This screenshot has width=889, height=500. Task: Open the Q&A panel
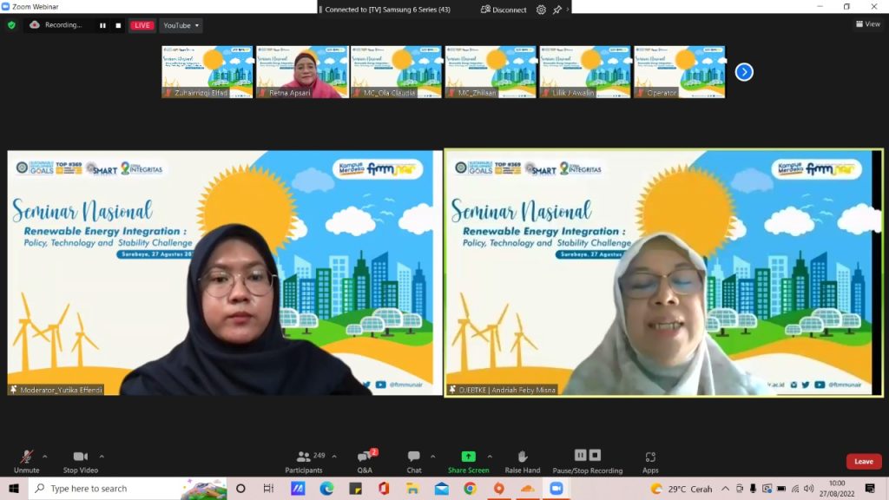click(365, 462)
